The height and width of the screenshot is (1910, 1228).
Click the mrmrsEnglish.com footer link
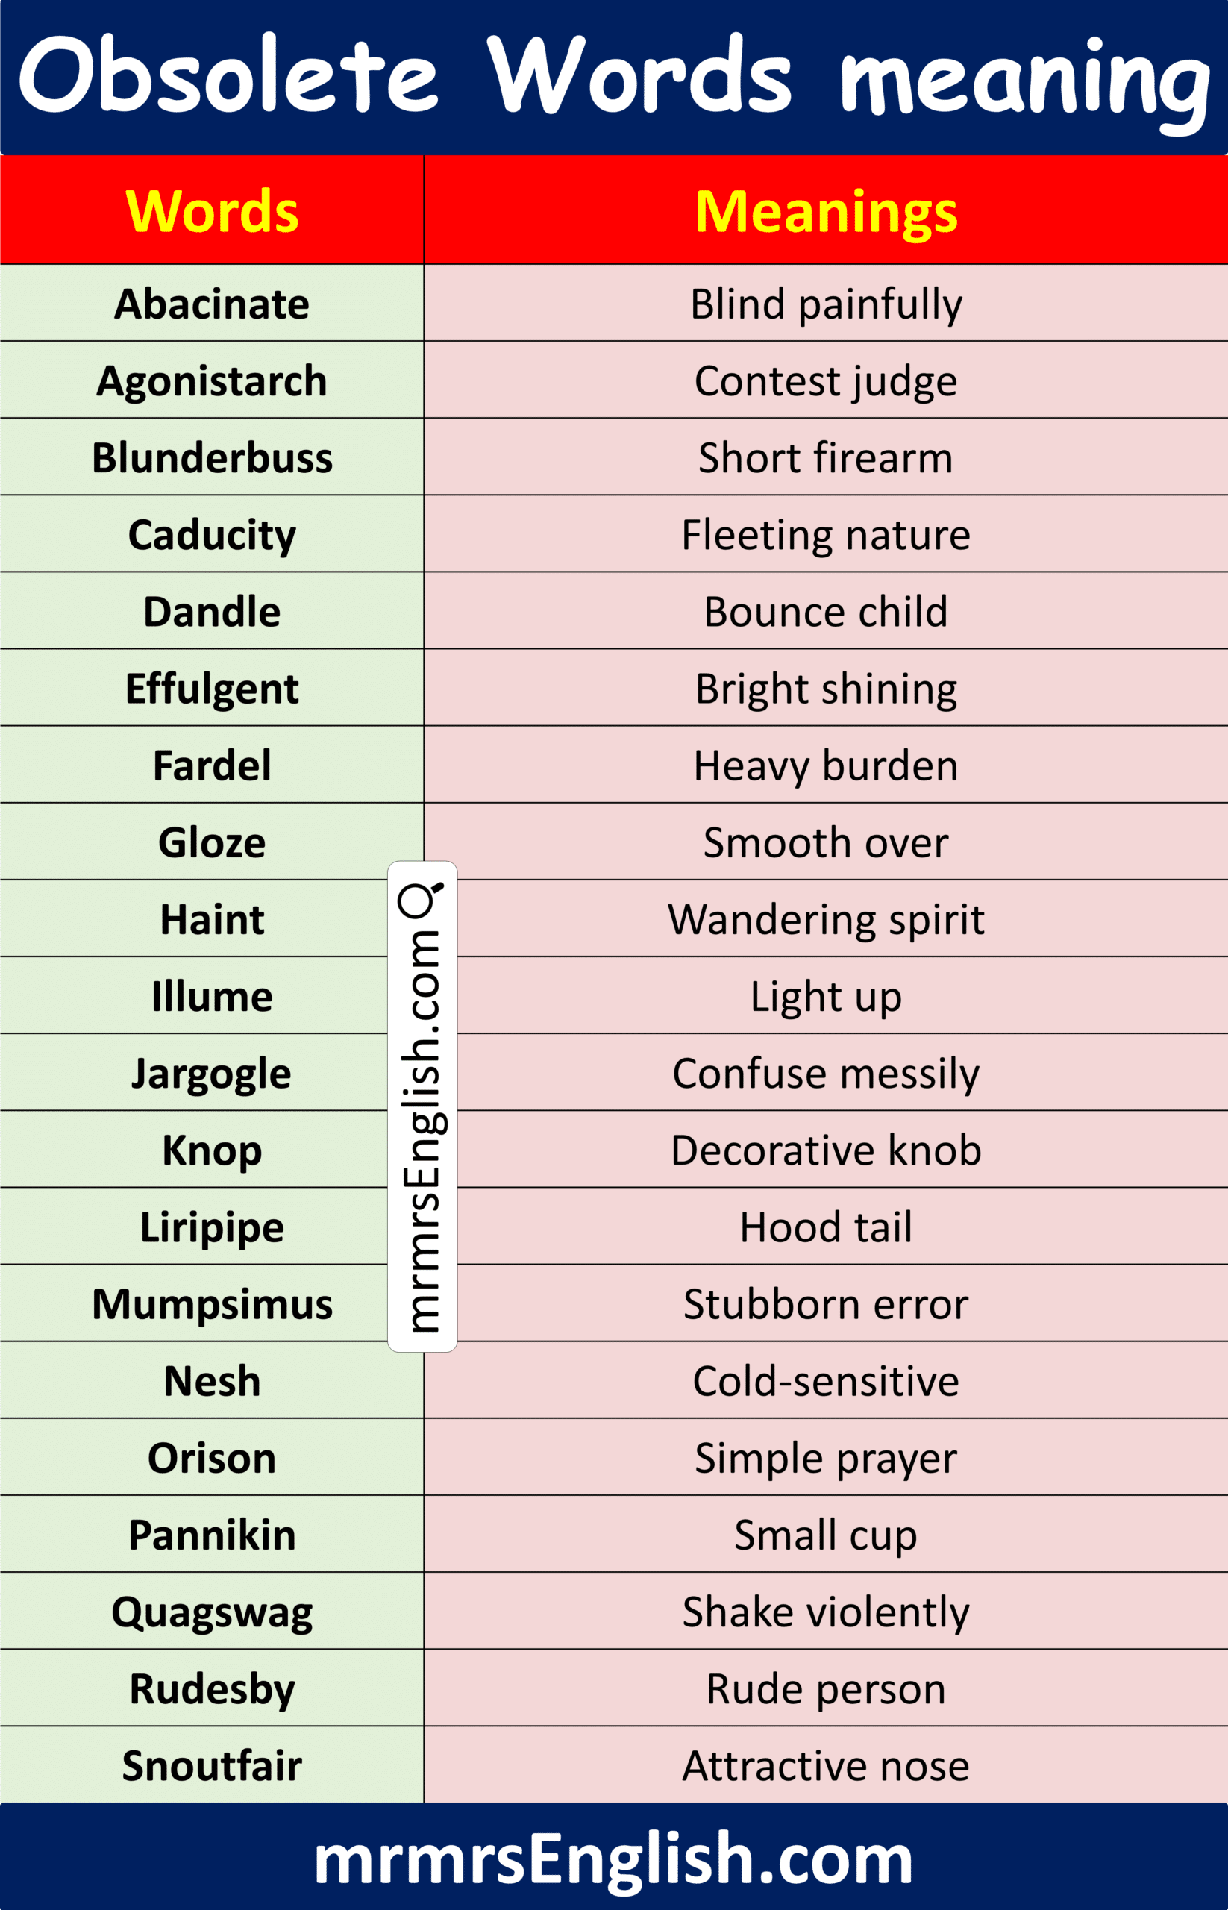613,1859
